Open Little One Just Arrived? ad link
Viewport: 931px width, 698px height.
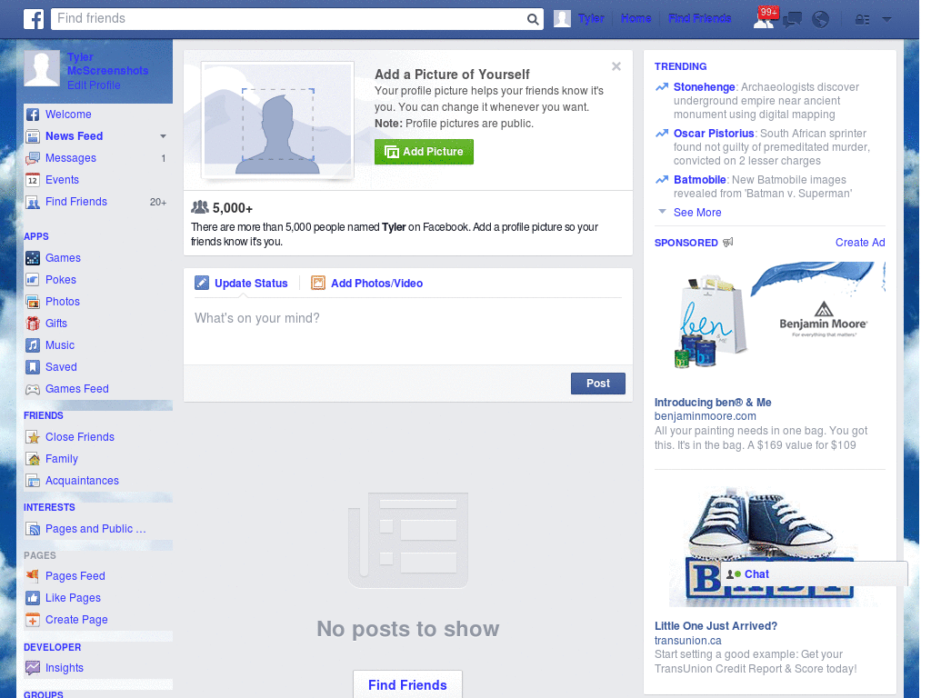coord(716,626)
